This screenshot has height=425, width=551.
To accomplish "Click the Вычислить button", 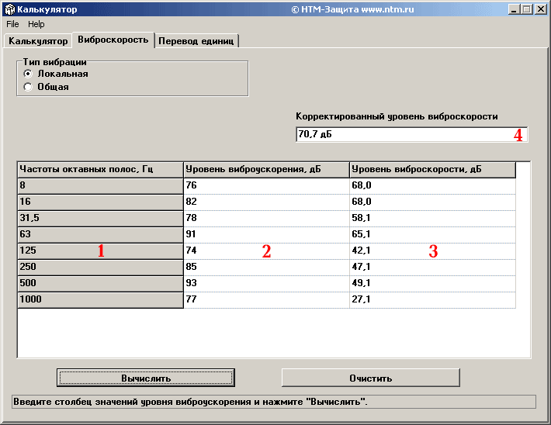I will [x=146, y=378].
